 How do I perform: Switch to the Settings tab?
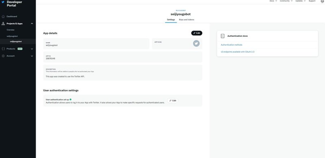[x=171, y=20]
